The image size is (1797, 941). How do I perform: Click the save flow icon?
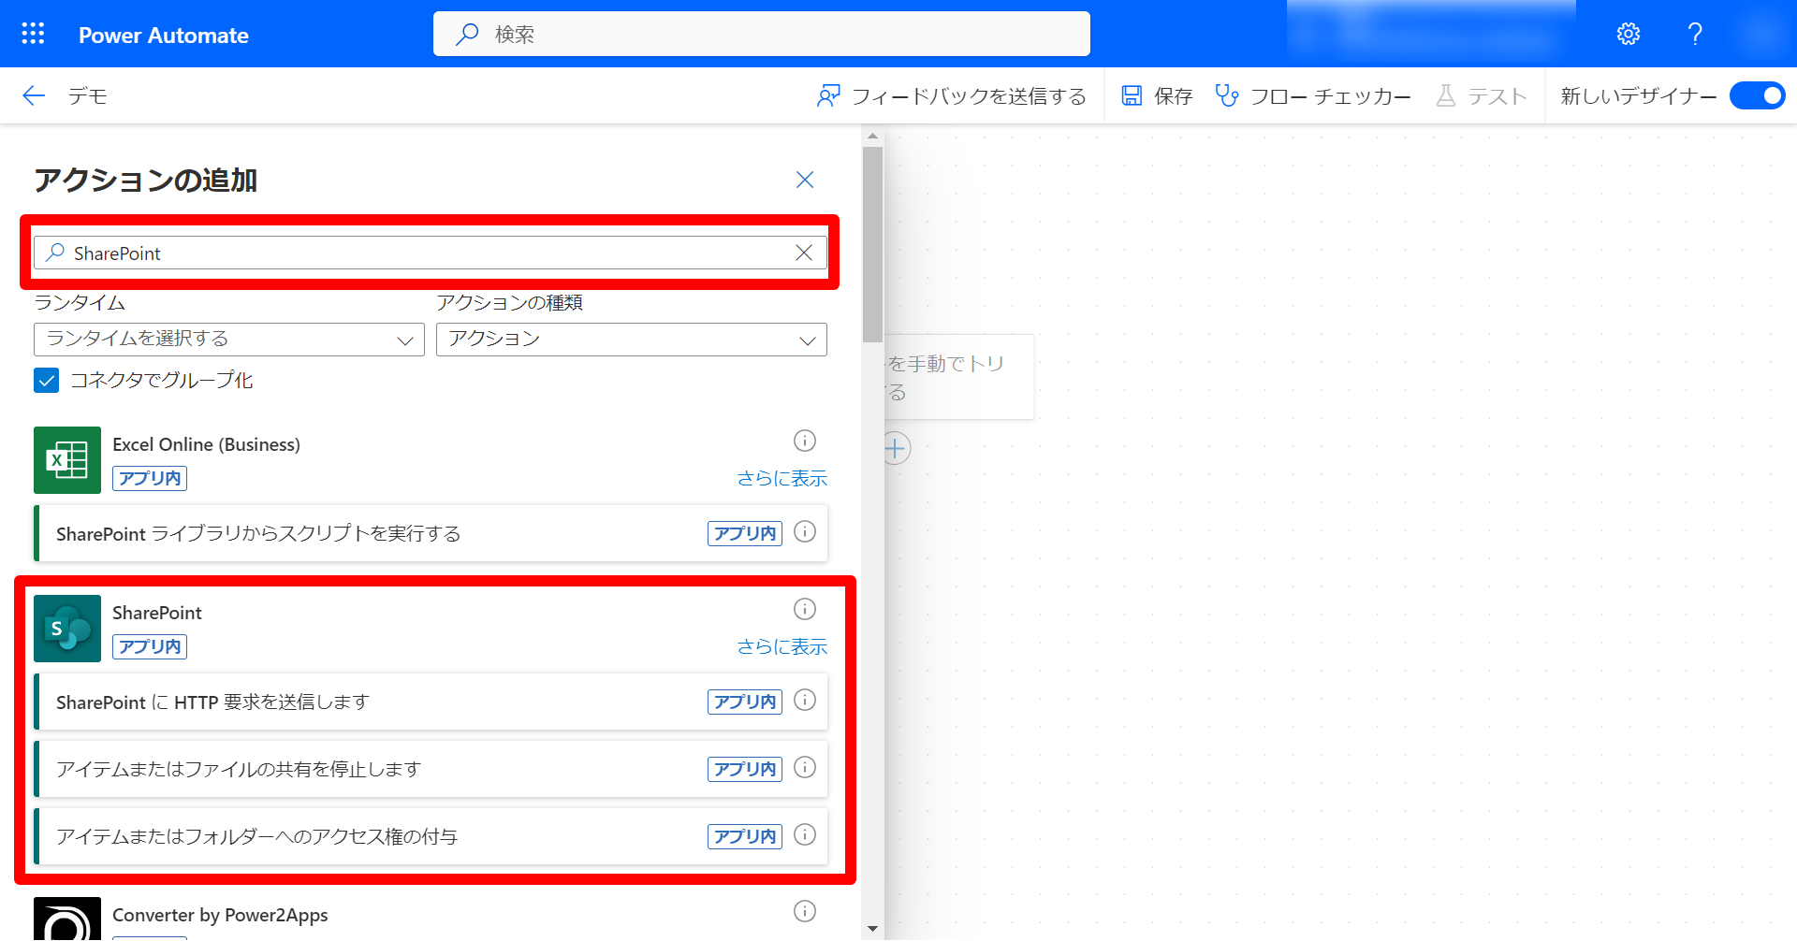tap(1132, 94)
